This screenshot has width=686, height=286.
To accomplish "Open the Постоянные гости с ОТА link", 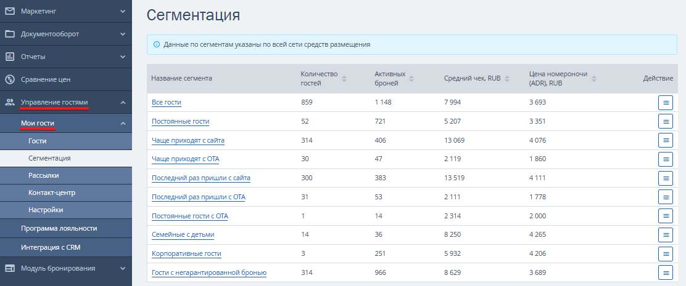I will click(190, 216).
